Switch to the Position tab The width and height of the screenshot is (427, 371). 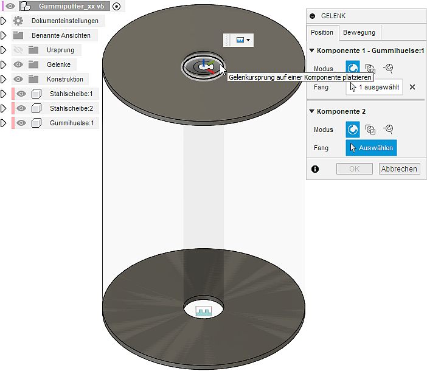322,32
